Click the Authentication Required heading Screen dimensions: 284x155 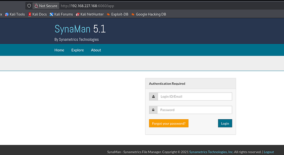tap(167, 84)
